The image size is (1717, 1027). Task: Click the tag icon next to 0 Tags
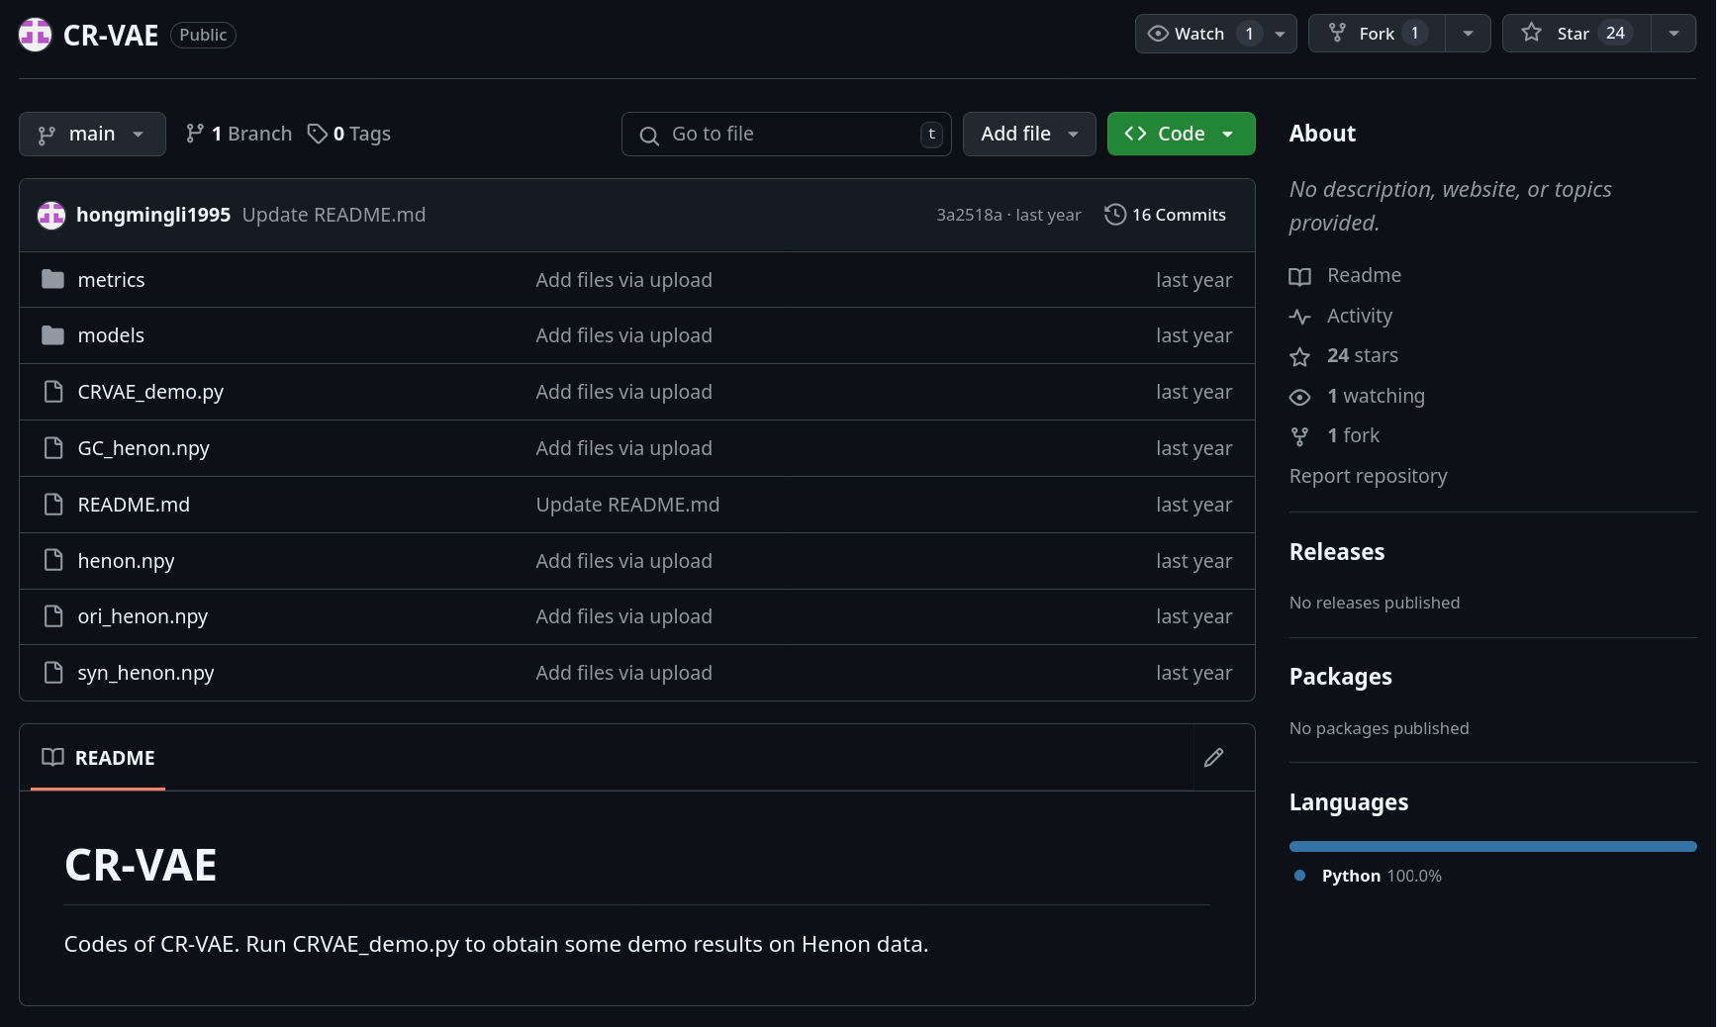point(317,134)
